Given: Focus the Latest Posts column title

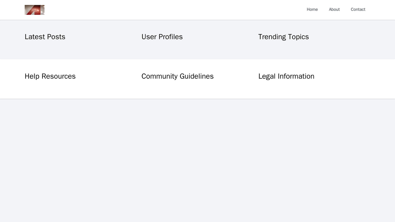Looking at the screenshot, I should [45, 37].
